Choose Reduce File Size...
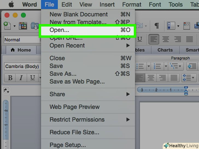Image resolution: width=199 pixels, height=149 pixels. tap(88, 132)
